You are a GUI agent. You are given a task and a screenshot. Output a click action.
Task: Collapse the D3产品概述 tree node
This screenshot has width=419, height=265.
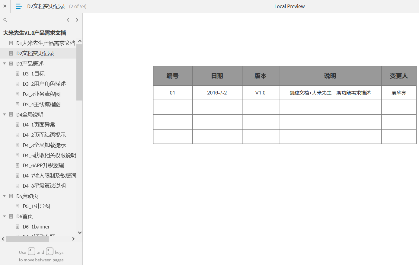tap(5, 64)
